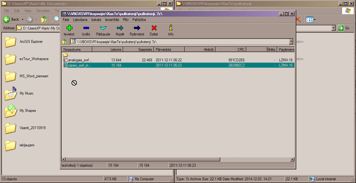Click horizontal scrollbar left arrow in 7-Zip
This screenshot has height=183, width=356.
pos(64,159)
